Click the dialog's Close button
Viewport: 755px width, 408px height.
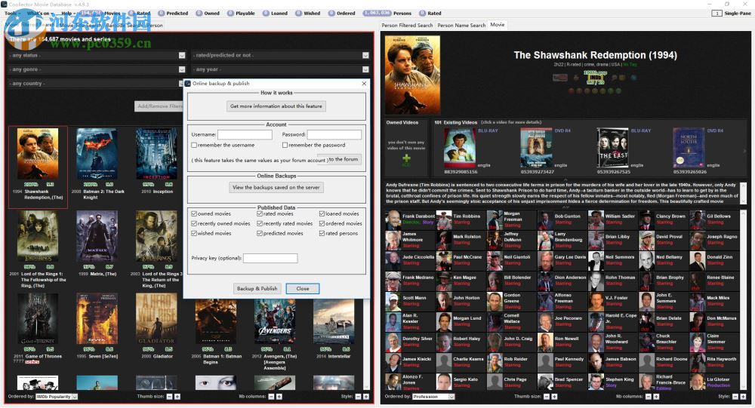303,288
